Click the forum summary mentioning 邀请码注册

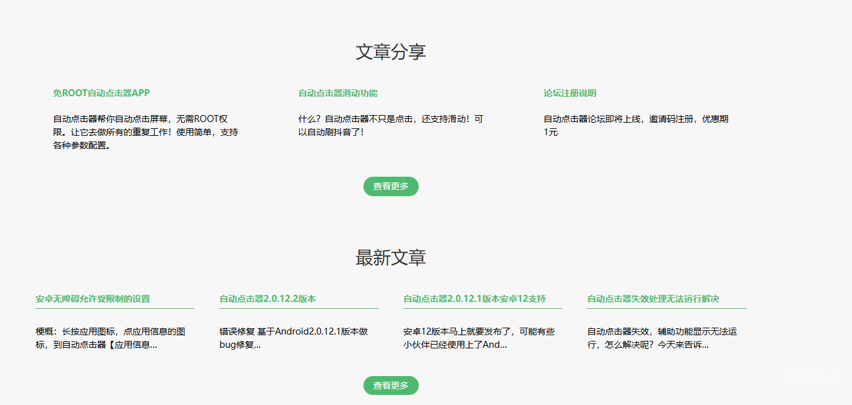[x=636, y=125]
